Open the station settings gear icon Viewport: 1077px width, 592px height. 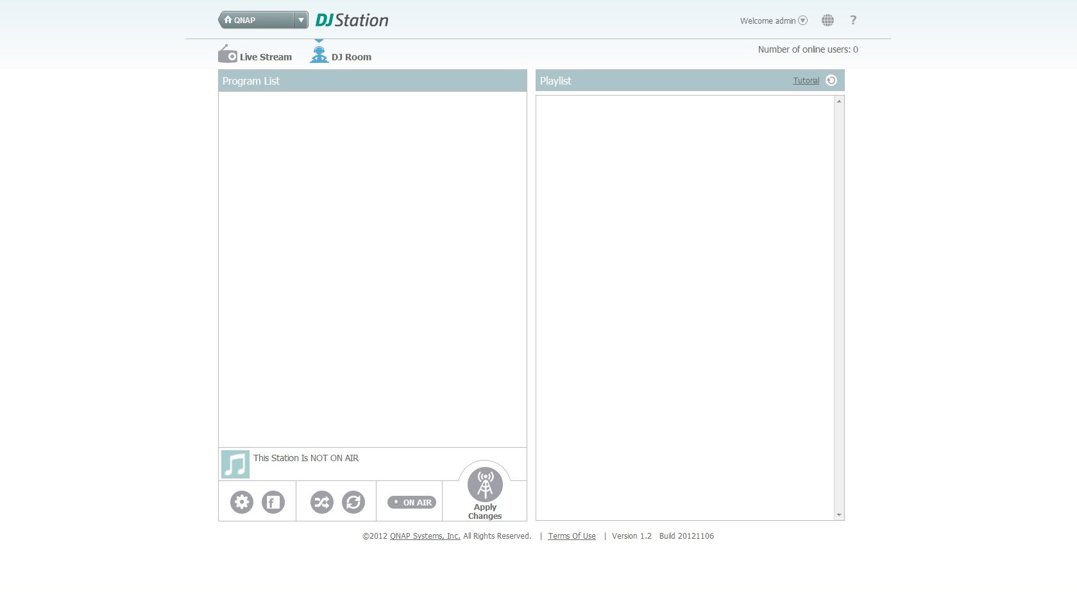click(242, 502)
